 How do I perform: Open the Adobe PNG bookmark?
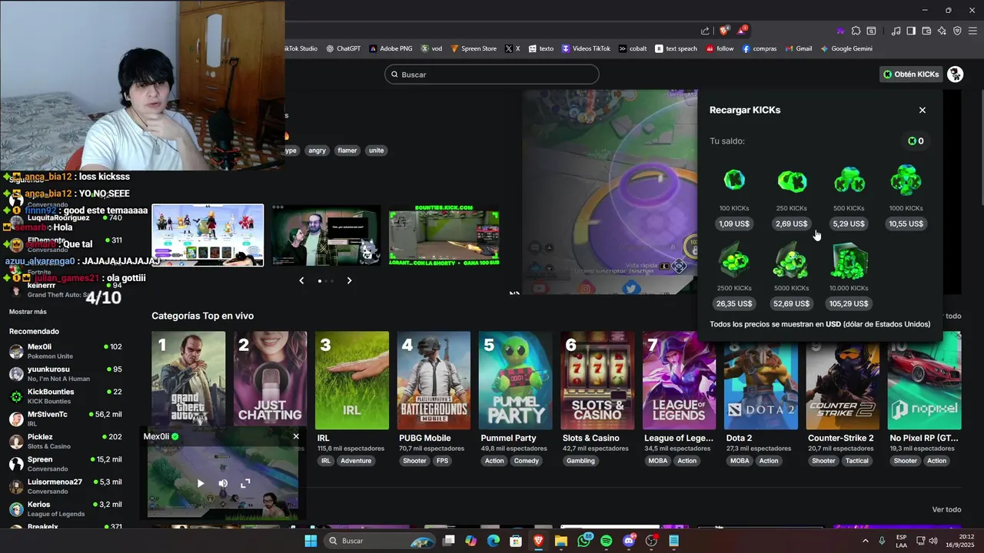point(391,48)
